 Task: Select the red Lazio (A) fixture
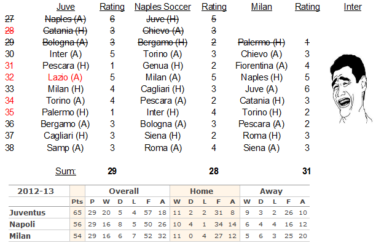click(x=65, y=77)
